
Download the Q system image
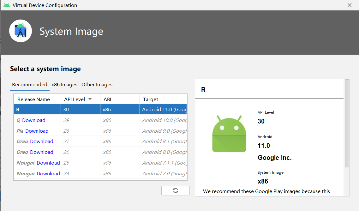34,120
